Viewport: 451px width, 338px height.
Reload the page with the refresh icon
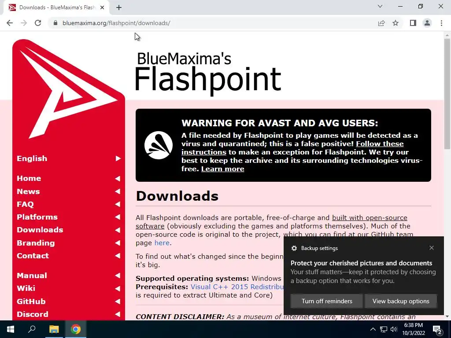[x=38, y=23]
